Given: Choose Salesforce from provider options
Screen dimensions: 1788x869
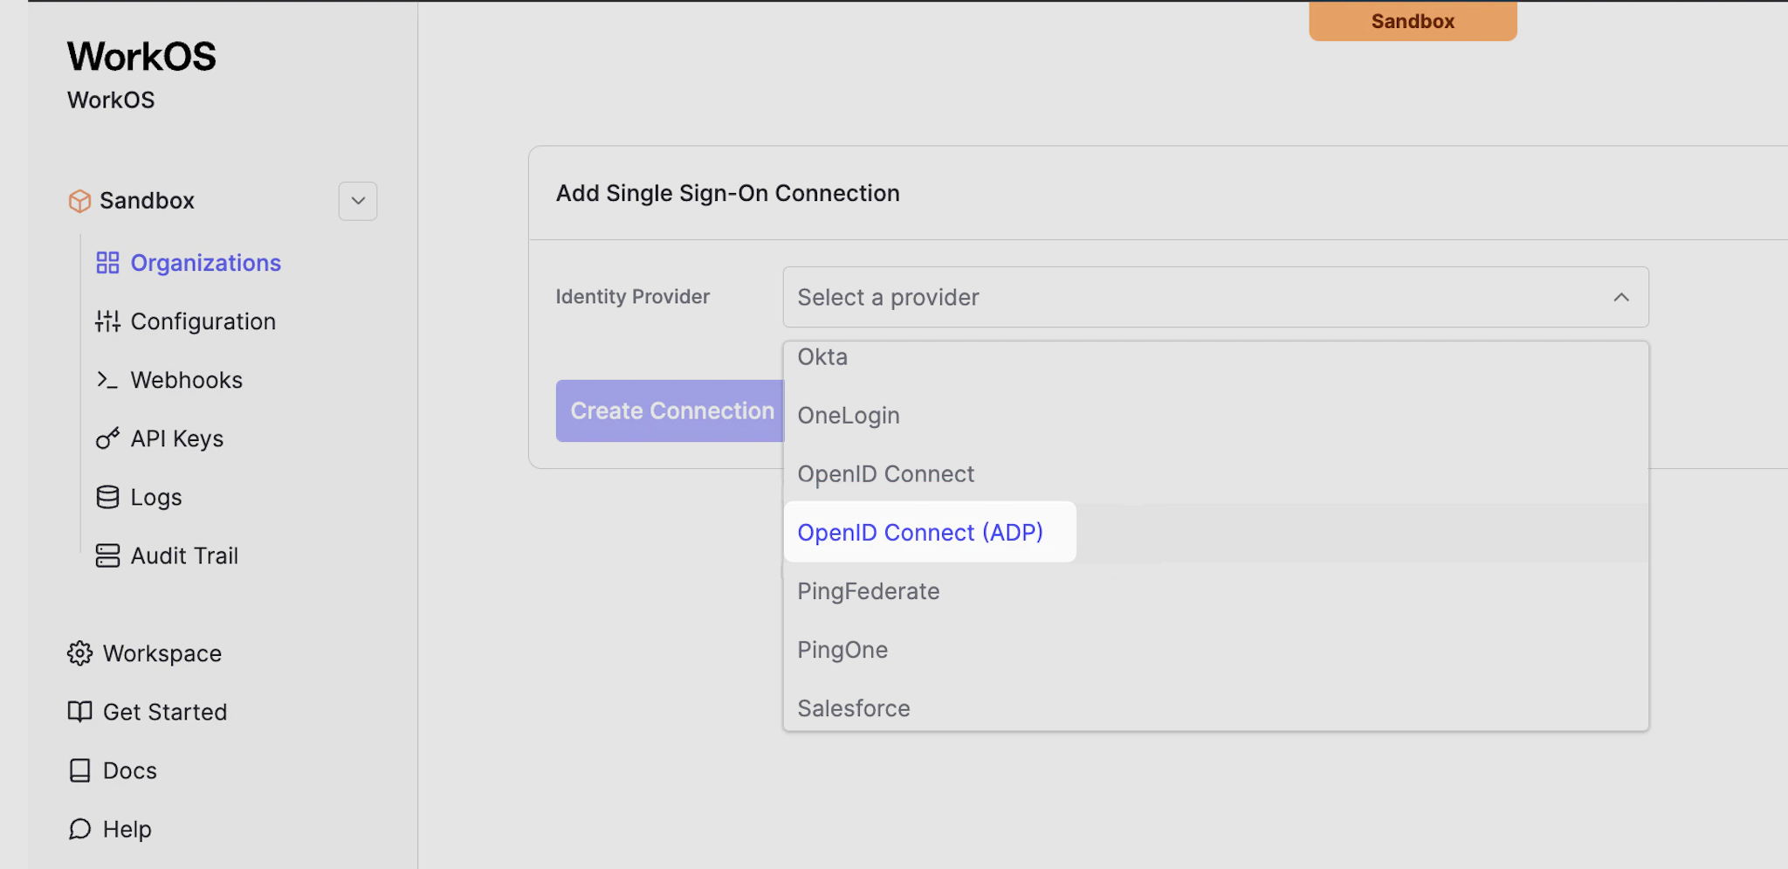Looking at the screenshot, I should [854, 708].
